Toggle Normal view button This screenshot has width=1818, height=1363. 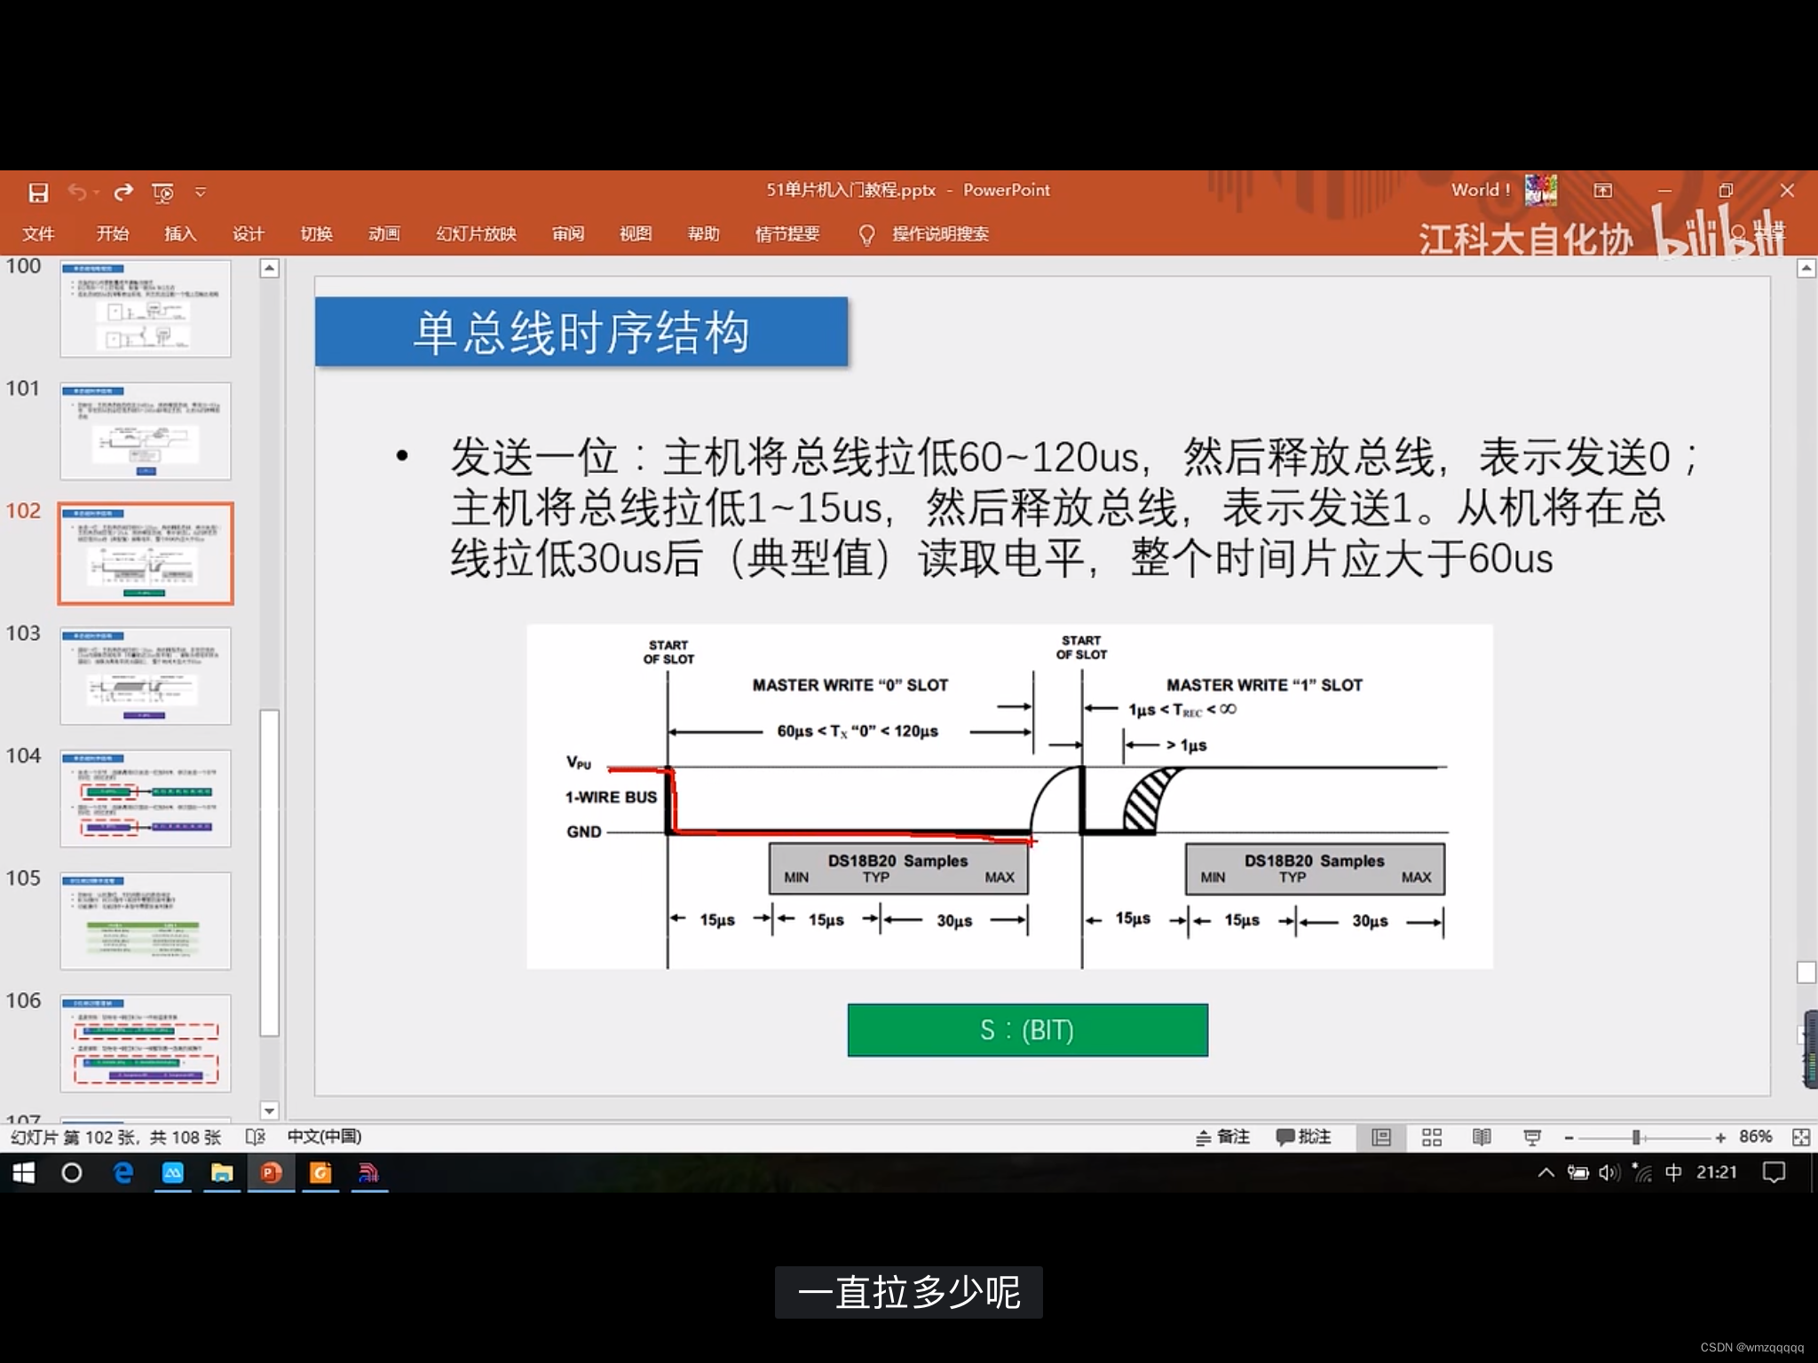1381,1138
